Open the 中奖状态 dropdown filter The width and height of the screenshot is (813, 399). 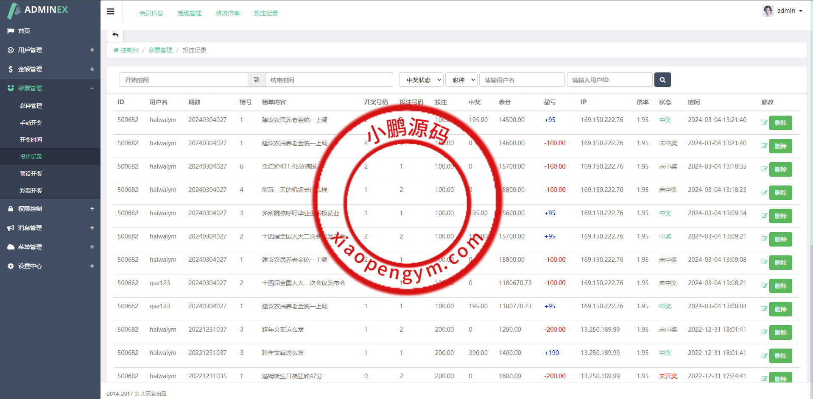point(421,80)
